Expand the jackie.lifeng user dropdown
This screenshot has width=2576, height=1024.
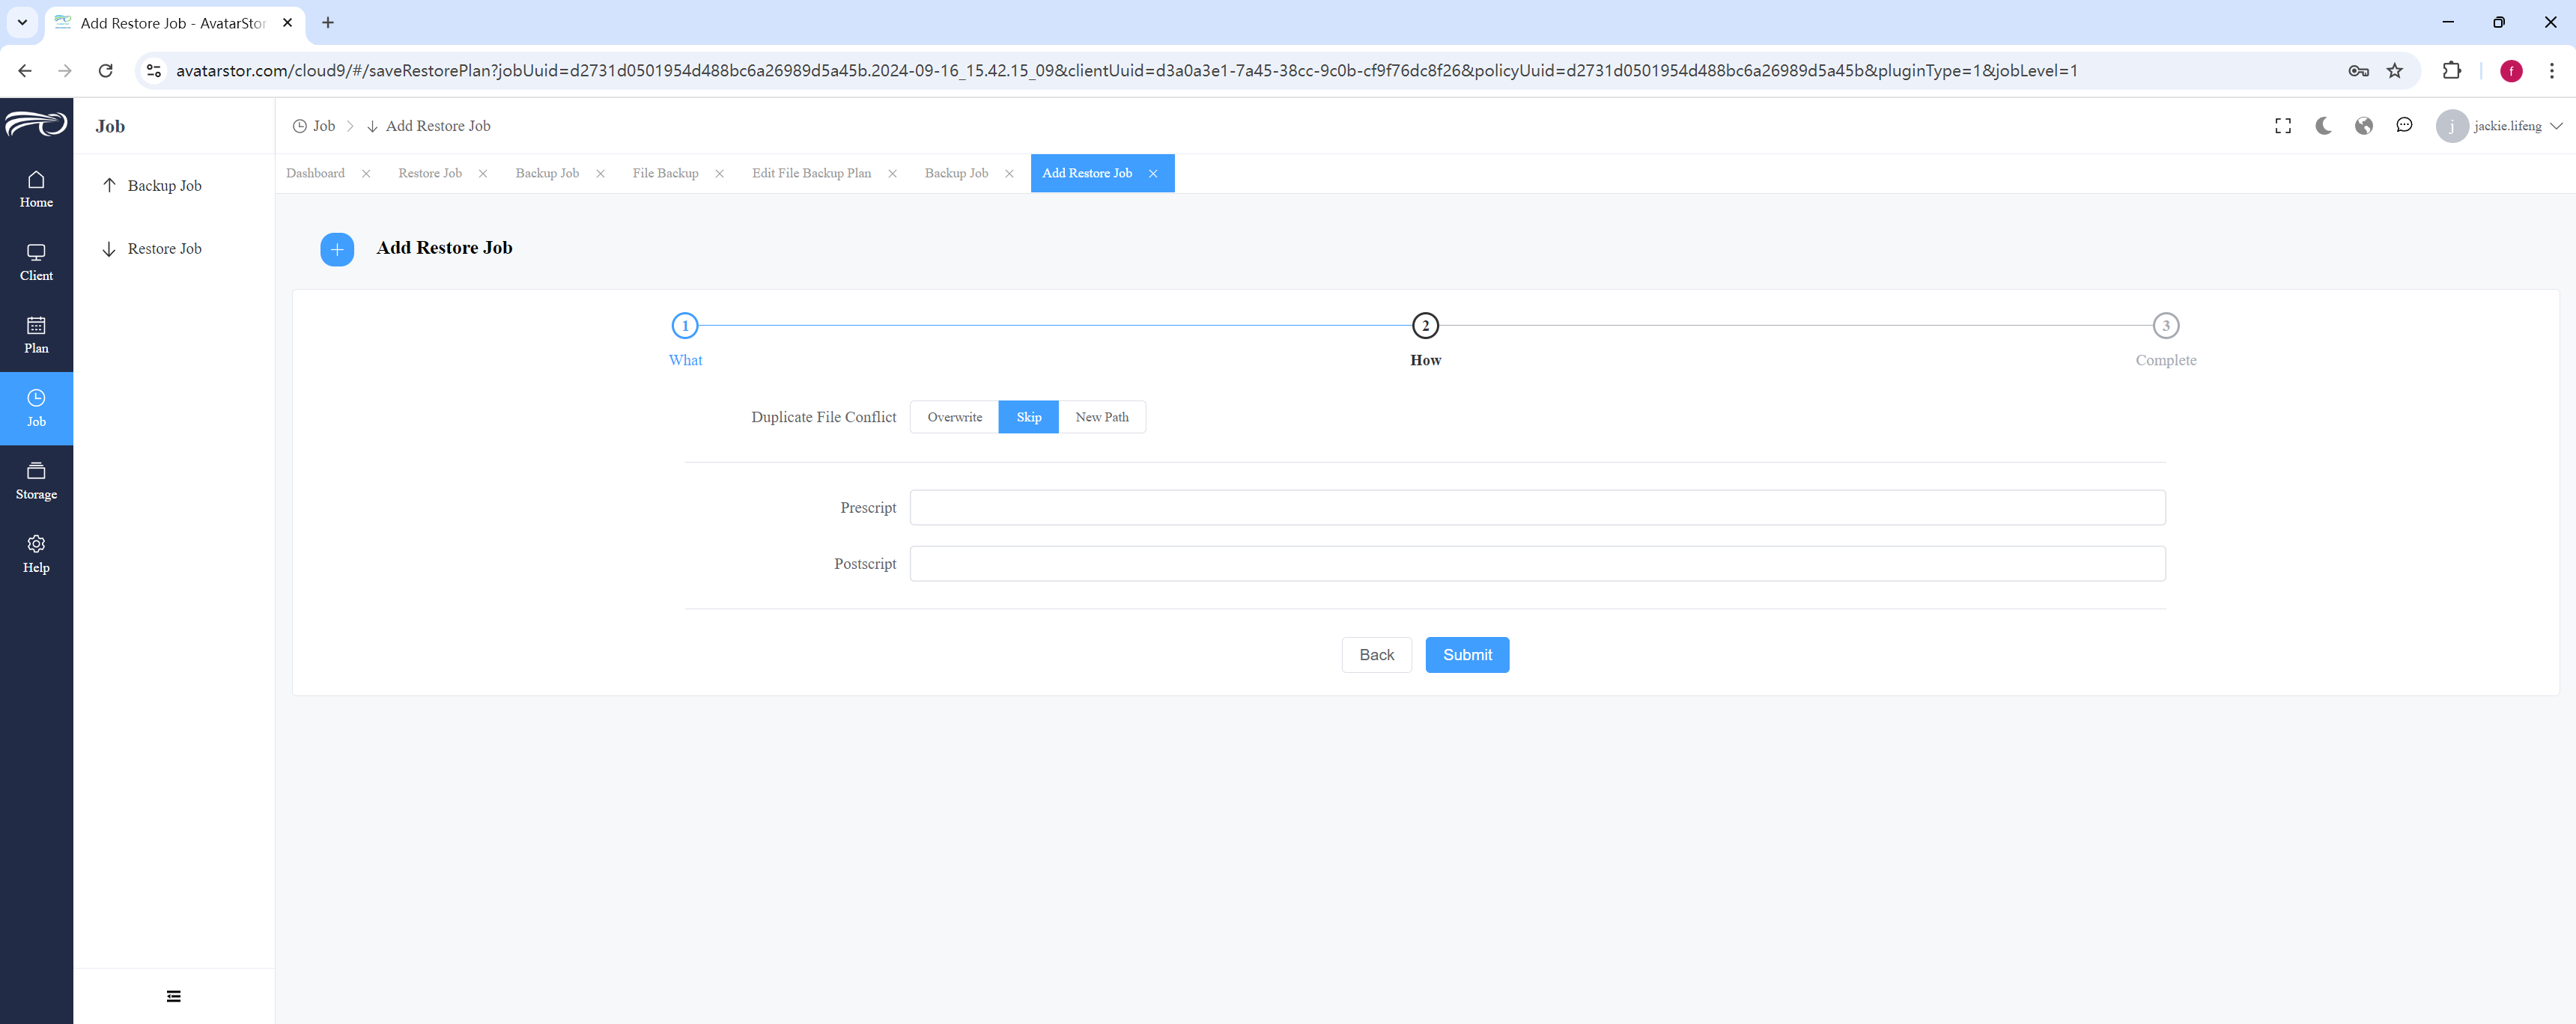(x=2499, y=126)
